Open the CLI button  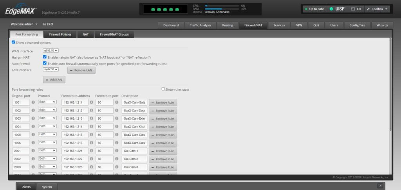click(356, 9)
